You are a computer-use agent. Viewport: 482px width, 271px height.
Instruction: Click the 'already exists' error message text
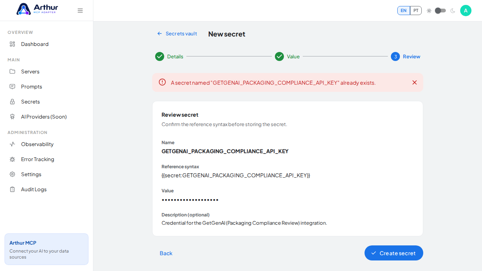point(273,82)
